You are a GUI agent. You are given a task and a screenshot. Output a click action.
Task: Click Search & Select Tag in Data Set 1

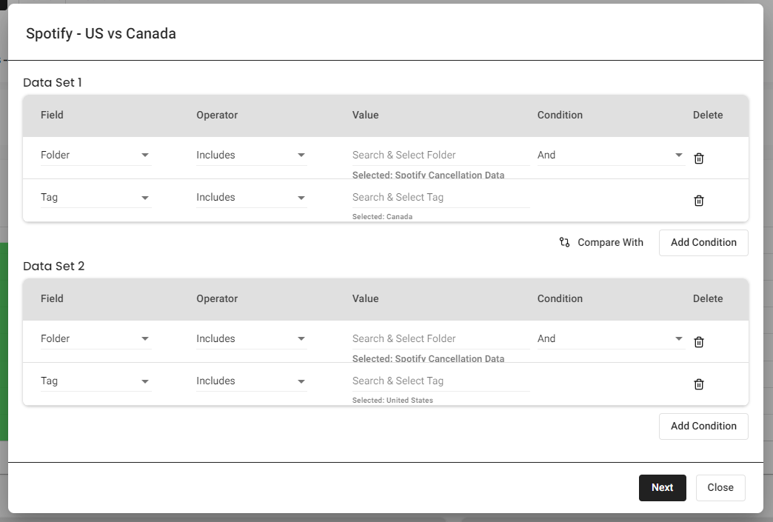tap(441, 197)
